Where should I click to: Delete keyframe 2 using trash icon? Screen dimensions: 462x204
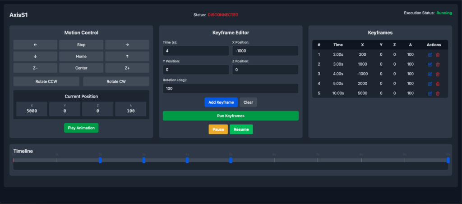[437, 64]
